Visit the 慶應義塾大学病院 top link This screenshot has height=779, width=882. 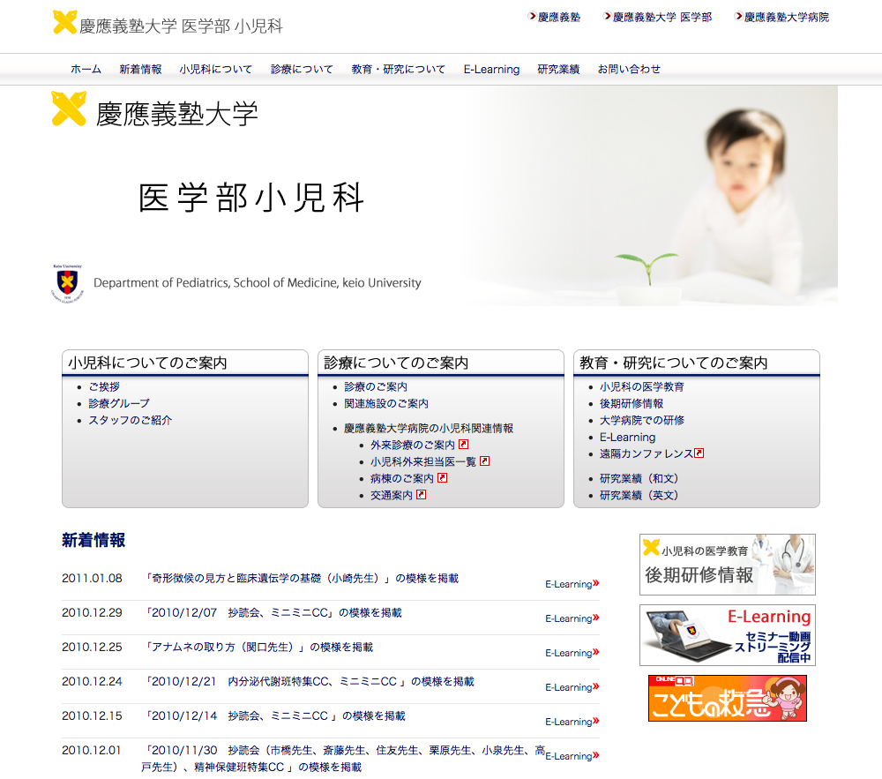787,18
